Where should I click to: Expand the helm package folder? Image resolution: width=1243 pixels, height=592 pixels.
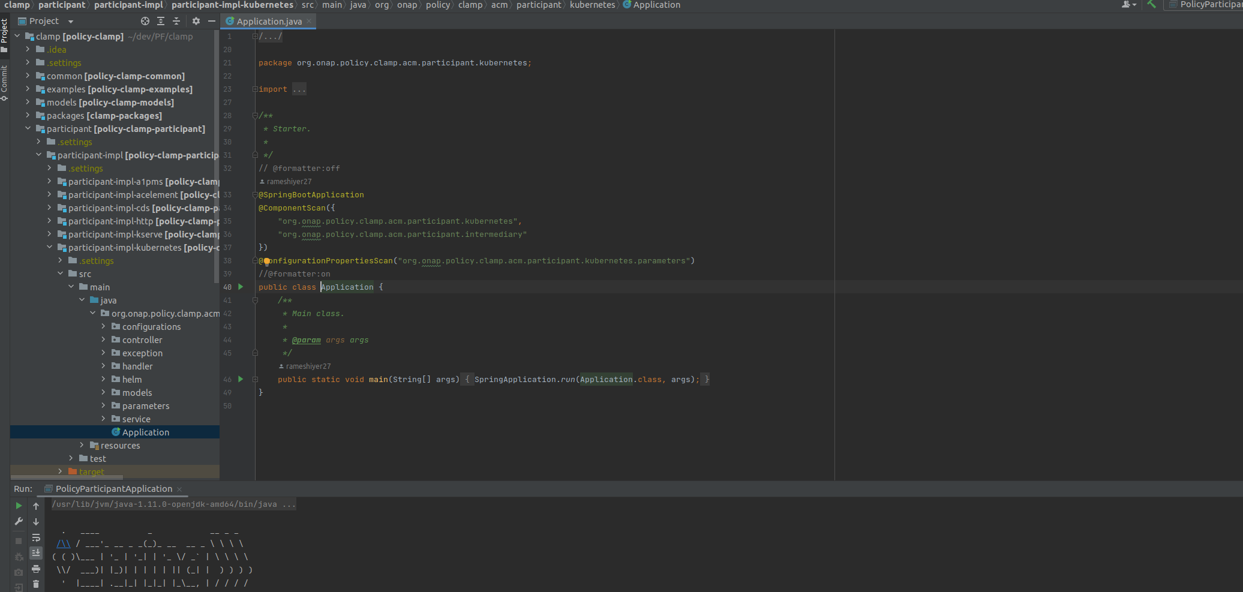click(x=103, y=379)
